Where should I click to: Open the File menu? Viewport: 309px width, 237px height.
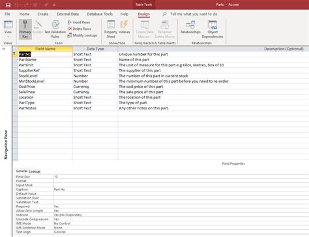click(7, 14)
